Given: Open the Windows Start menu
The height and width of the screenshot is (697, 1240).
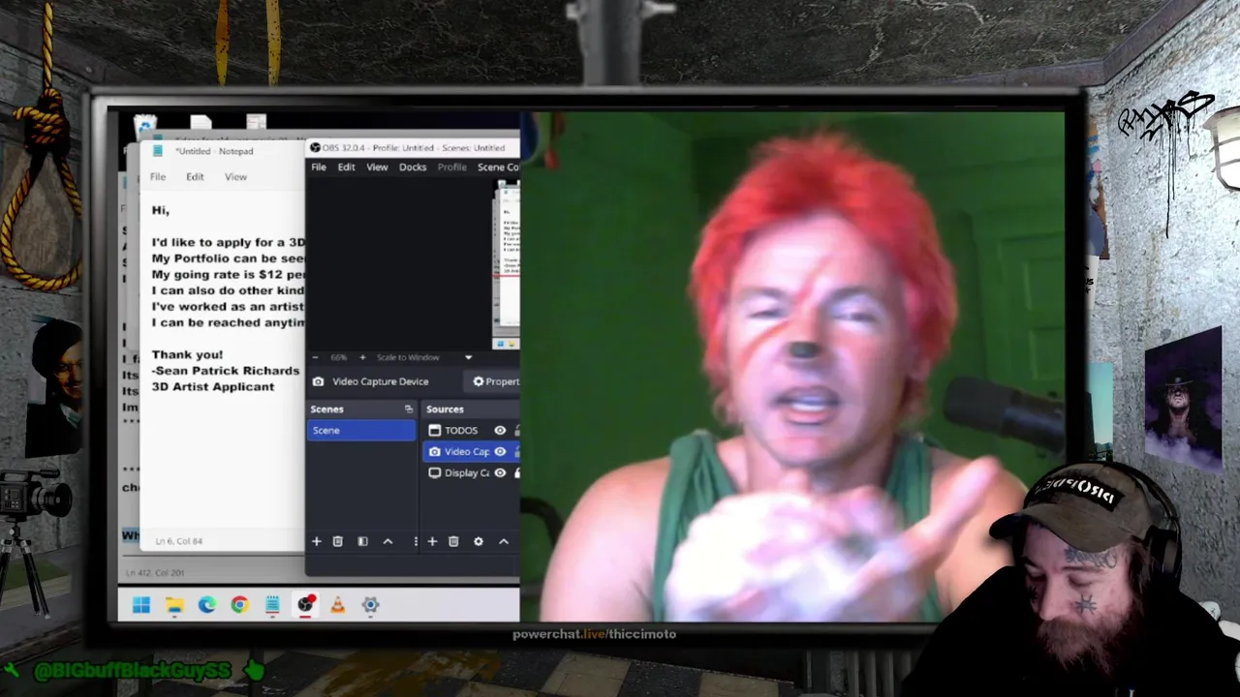Looking at the screenshot, I should point(141,605).
